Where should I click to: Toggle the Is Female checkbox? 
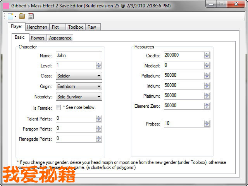59,107
